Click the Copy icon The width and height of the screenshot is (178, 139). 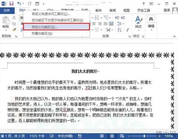pyautogui.click(x=14, y=23)
